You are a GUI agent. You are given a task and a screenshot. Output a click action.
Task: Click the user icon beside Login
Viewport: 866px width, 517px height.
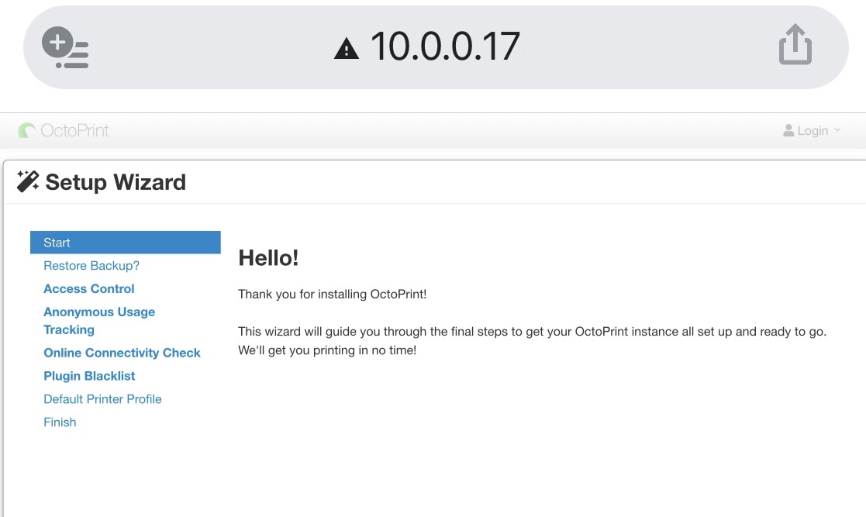tap(788, 130)
